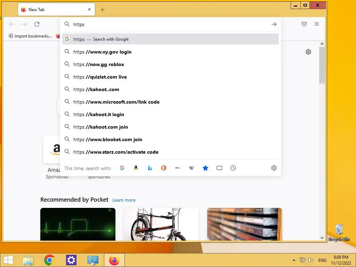This screenshot has height=267, width=356.
Task: Choose the //www.blooket.com join suggestion
Action: click(x=170, y=139)
